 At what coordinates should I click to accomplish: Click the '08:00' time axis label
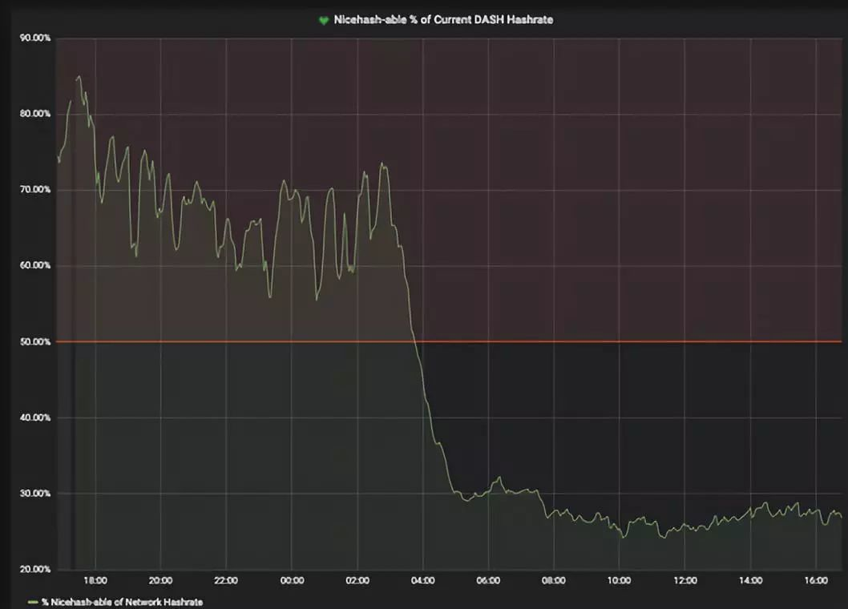pos(554,580)
